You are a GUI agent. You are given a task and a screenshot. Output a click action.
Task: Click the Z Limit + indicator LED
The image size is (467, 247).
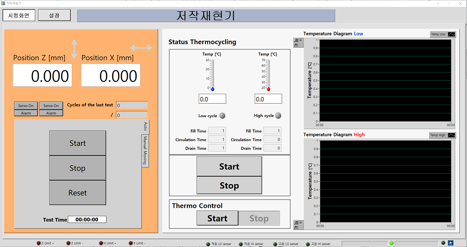[x=39, y=243]
